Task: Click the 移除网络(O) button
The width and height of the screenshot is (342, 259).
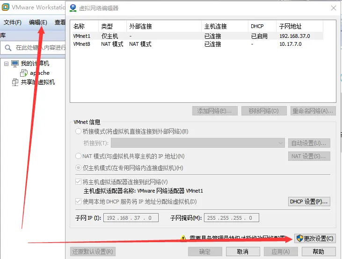Action: click(x=264, y=111)
